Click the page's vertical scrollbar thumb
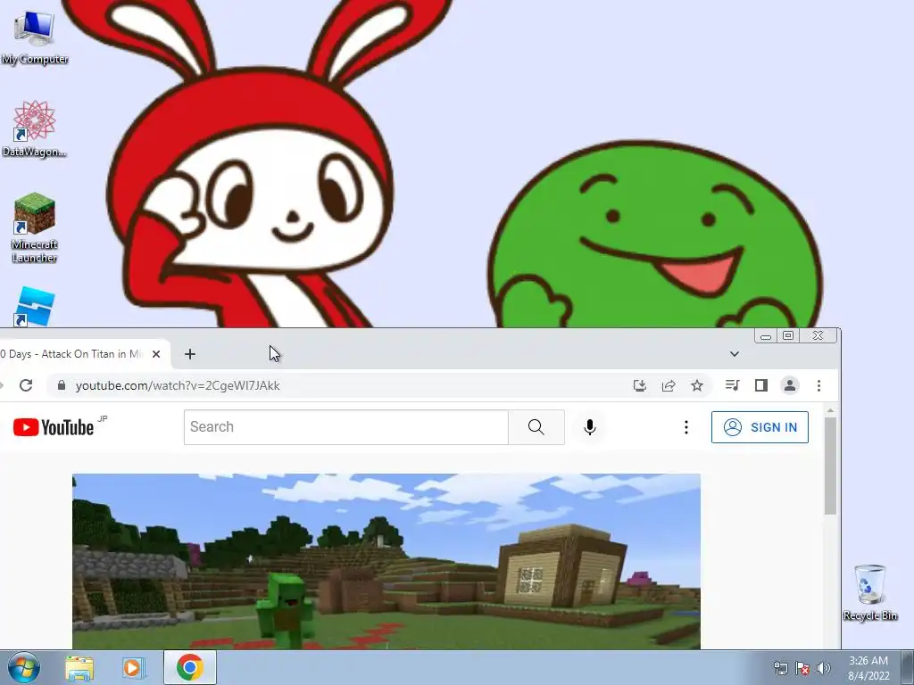 (831, 466)
